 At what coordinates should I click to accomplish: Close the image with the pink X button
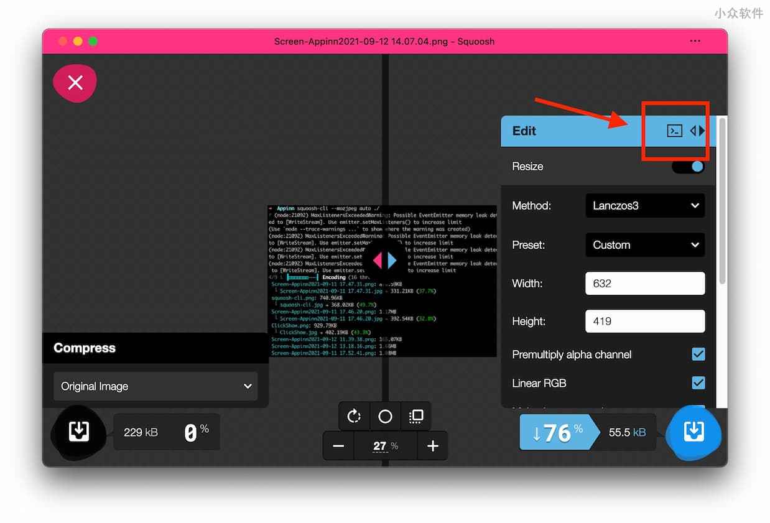point(75,83)
